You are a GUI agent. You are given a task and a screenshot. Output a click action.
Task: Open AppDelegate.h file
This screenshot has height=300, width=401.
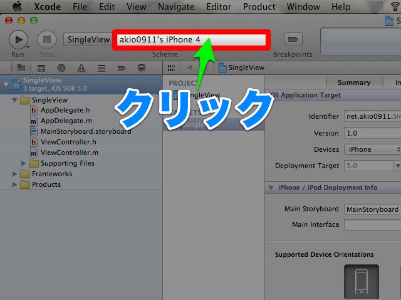pos(65,110)
